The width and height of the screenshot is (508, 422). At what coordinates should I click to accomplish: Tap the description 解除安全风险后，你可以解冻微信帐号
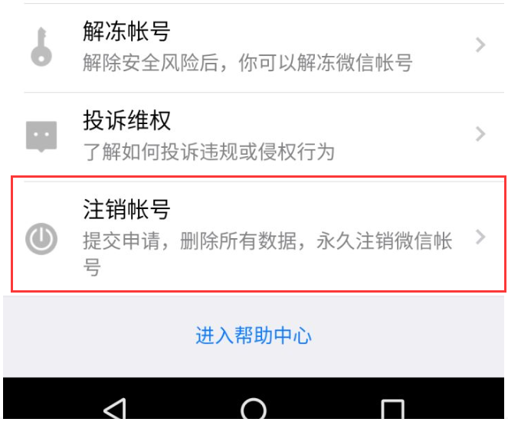(x=247, y=63)
